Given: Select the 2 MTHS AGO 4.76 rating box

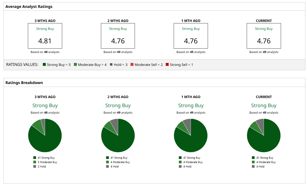Looking at the screenshot, I should click(x=118, y=36).
